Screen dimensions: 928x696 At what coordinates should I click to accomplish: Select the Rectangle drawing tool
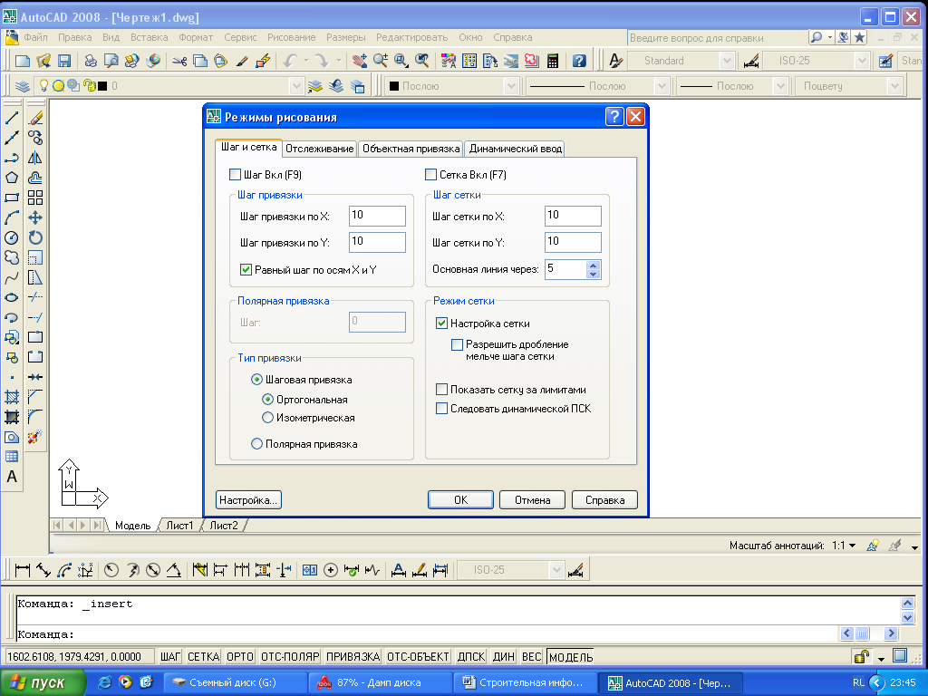click(x=12, y=198)
